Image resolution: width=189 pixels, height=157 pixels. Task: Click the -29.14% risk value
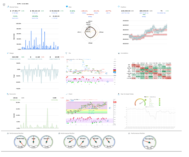click(x=96, y=11)
